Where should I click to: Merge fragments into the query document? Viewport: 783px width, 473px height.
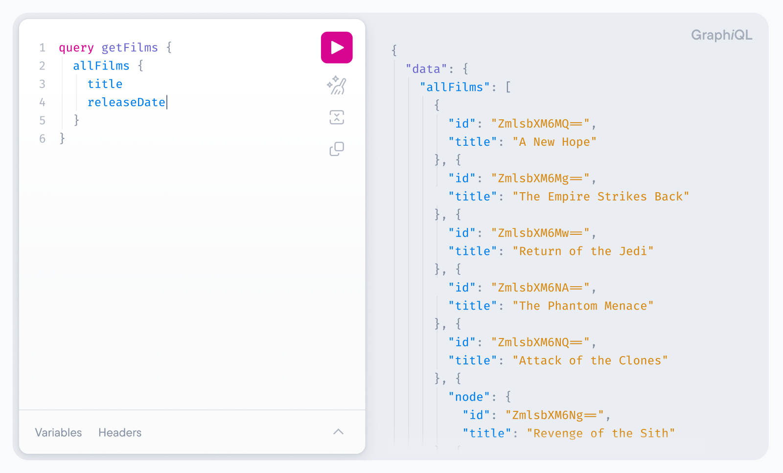[x=336, y=117]
